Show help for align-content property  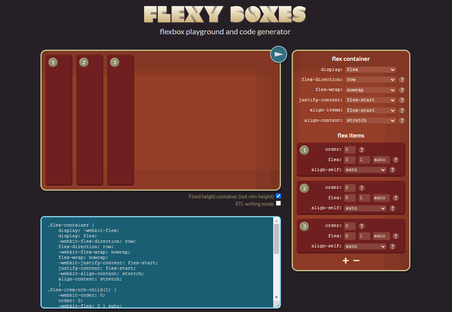[402, 121]
